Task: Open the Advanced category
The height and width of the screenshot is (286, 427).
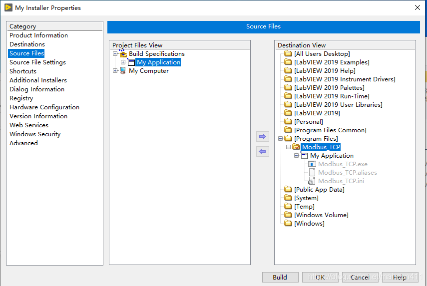Action: tap(23, 143)
